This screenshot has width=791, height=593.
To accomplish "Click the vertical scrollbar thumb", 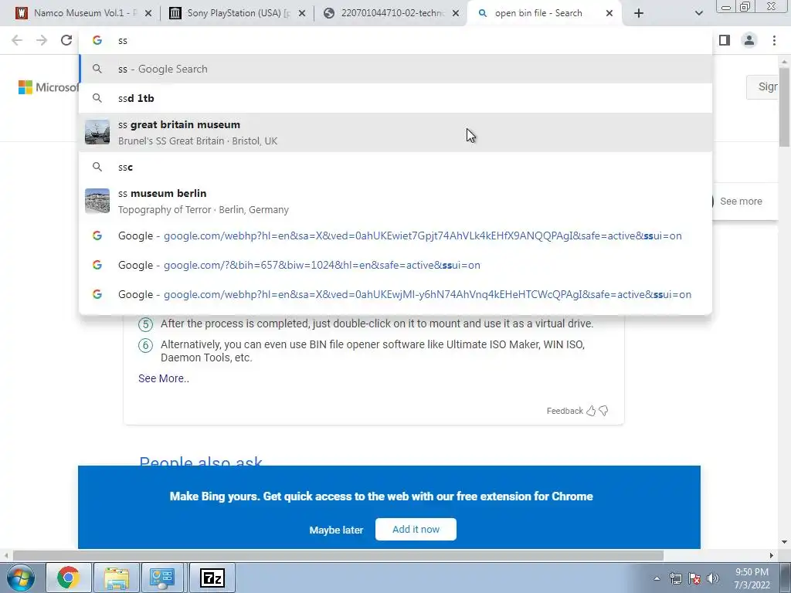I will [x=785, y=106].
